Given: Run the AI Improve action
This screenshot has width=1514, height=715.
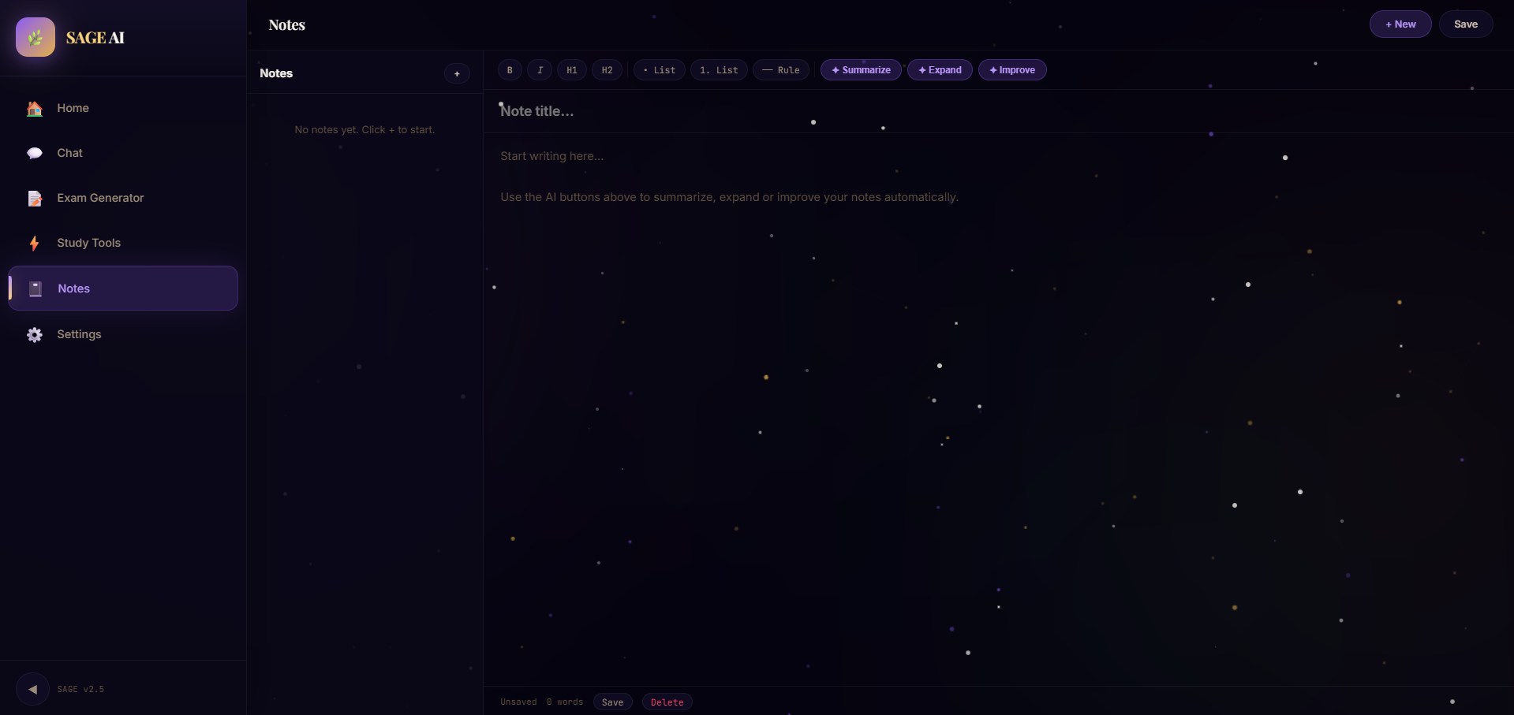Looking at the screenshot, I should click(x=1012, y=70).
